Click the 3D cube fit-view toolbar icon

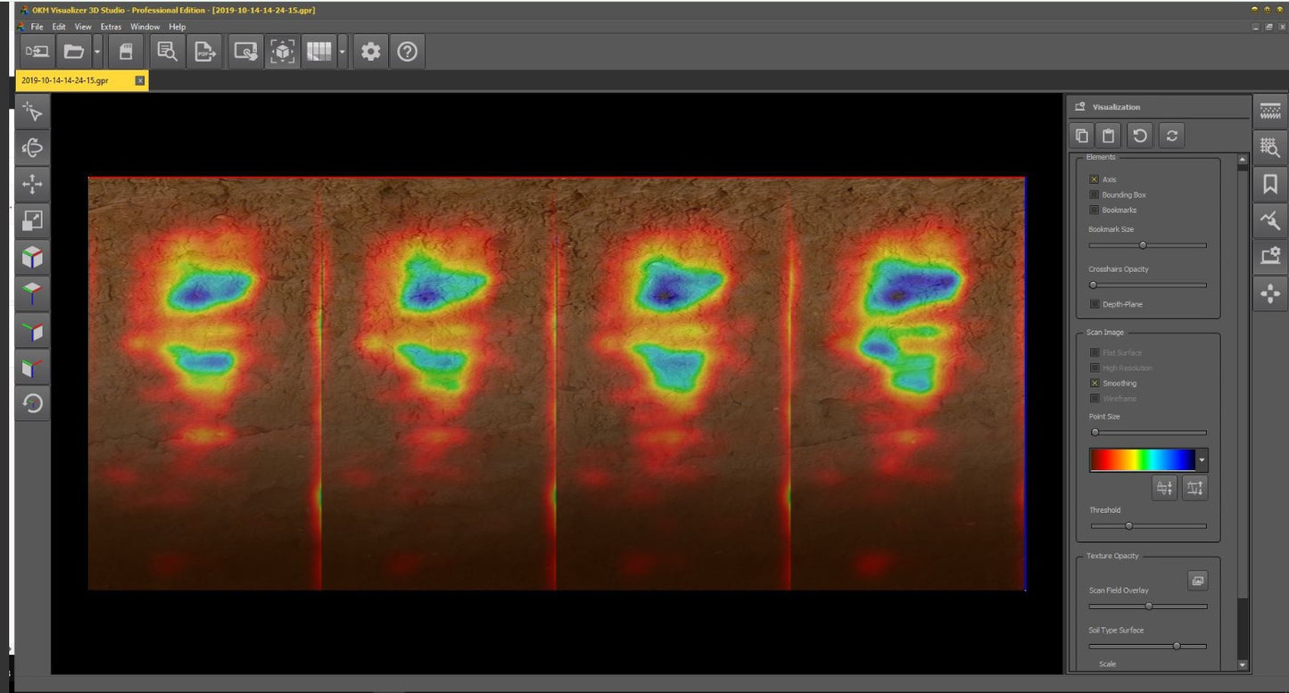pyautogui.click(x=283, y=53)
